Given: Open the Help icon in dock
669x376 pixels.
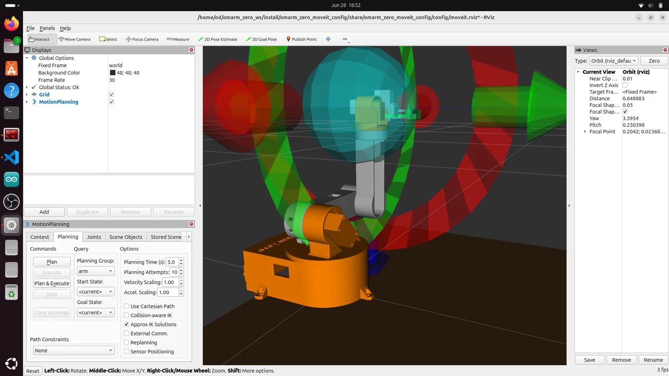Looking at the screenshot, I should [11, 90].
